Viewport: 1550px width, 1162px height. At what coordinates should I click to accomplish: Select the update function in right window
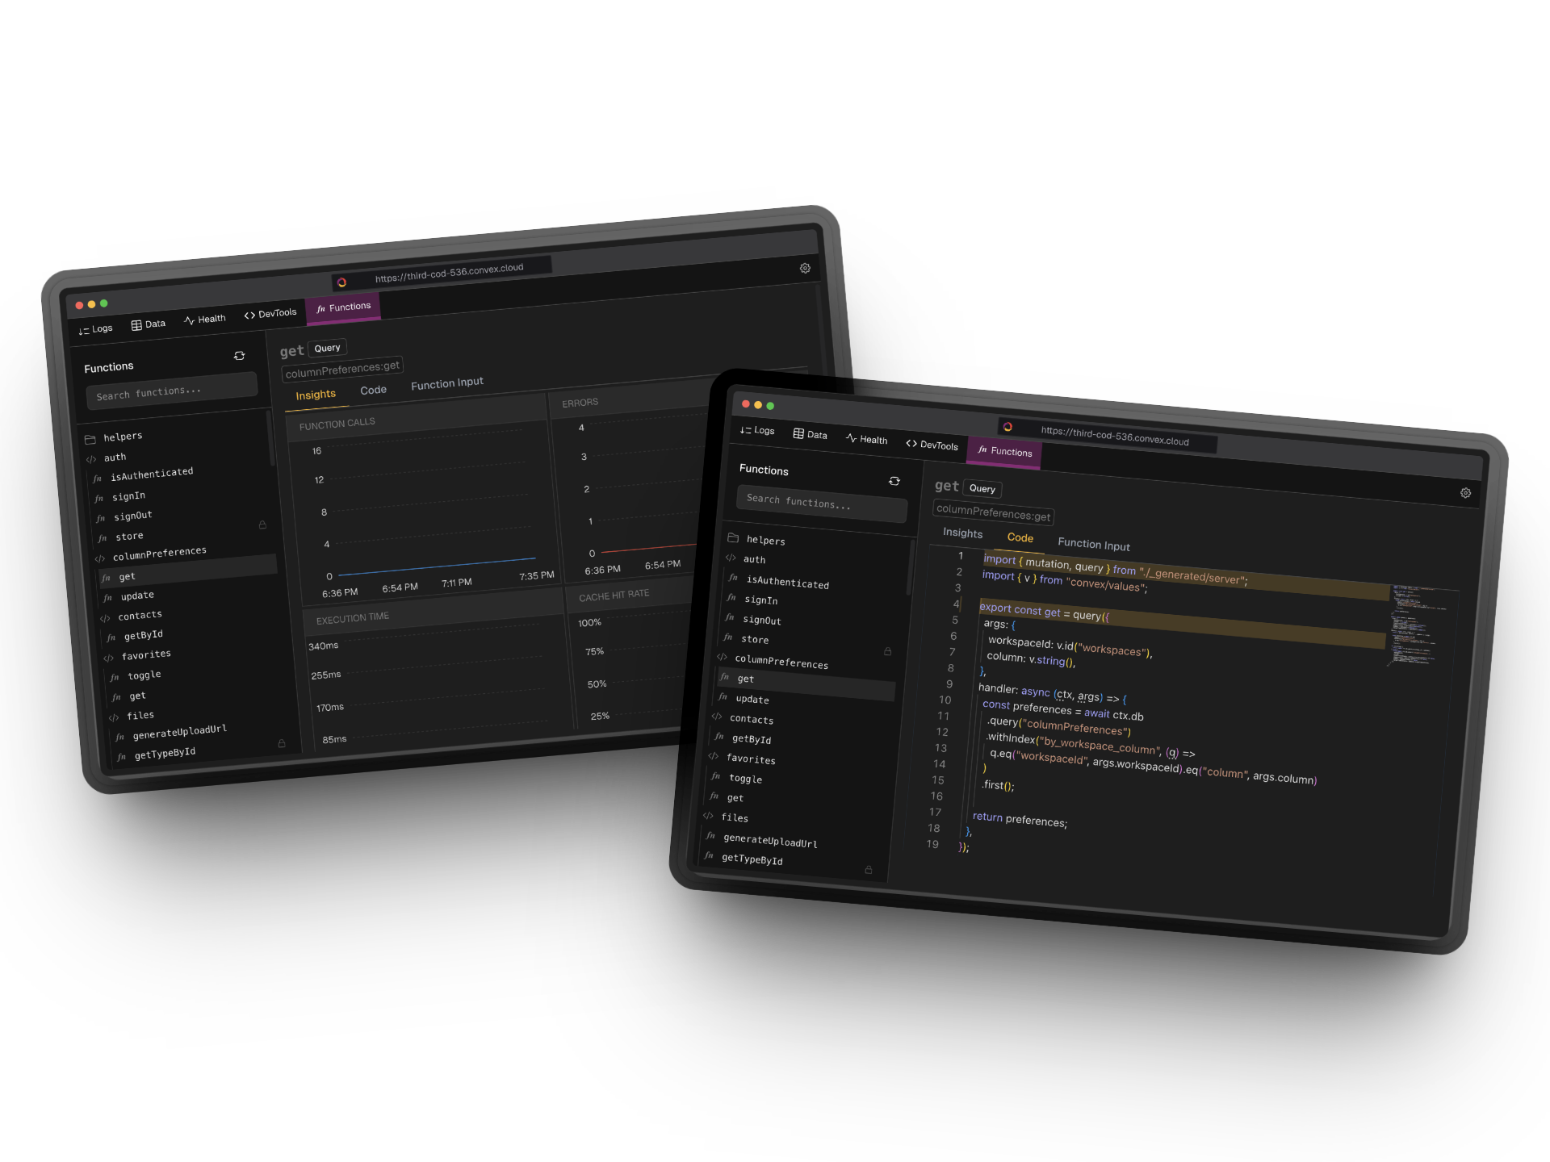point(752,700)
